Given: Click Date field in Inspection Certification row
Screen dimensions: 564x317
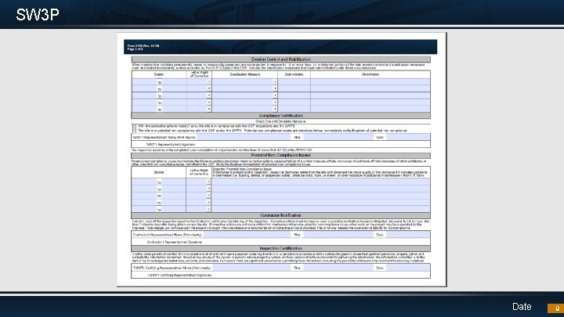Looking at the screenshot, I should 408,268.
